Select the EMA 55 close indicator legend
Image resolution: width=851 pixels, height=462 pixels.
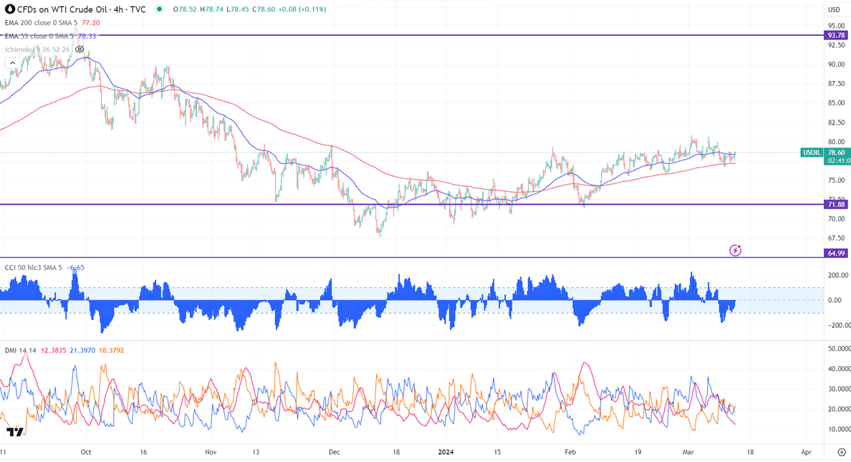(39, 37)
